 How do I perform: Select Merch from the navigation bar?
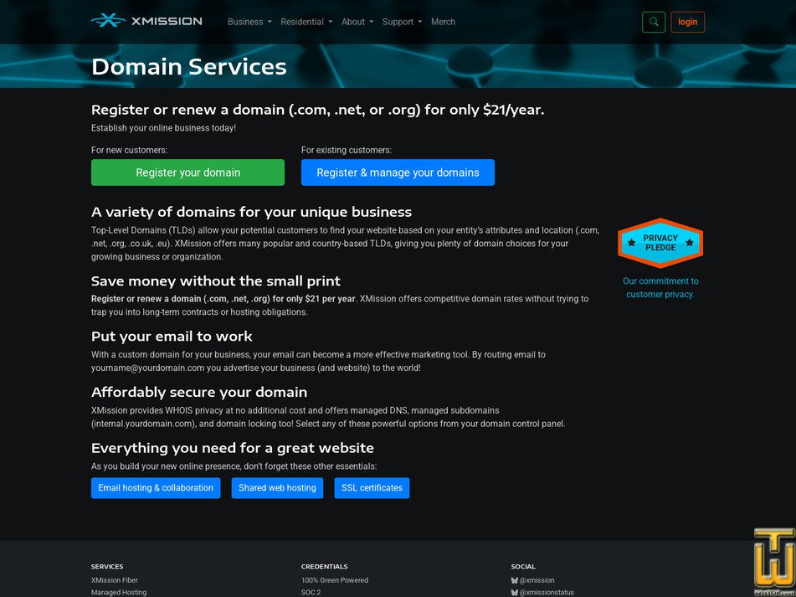443,23
